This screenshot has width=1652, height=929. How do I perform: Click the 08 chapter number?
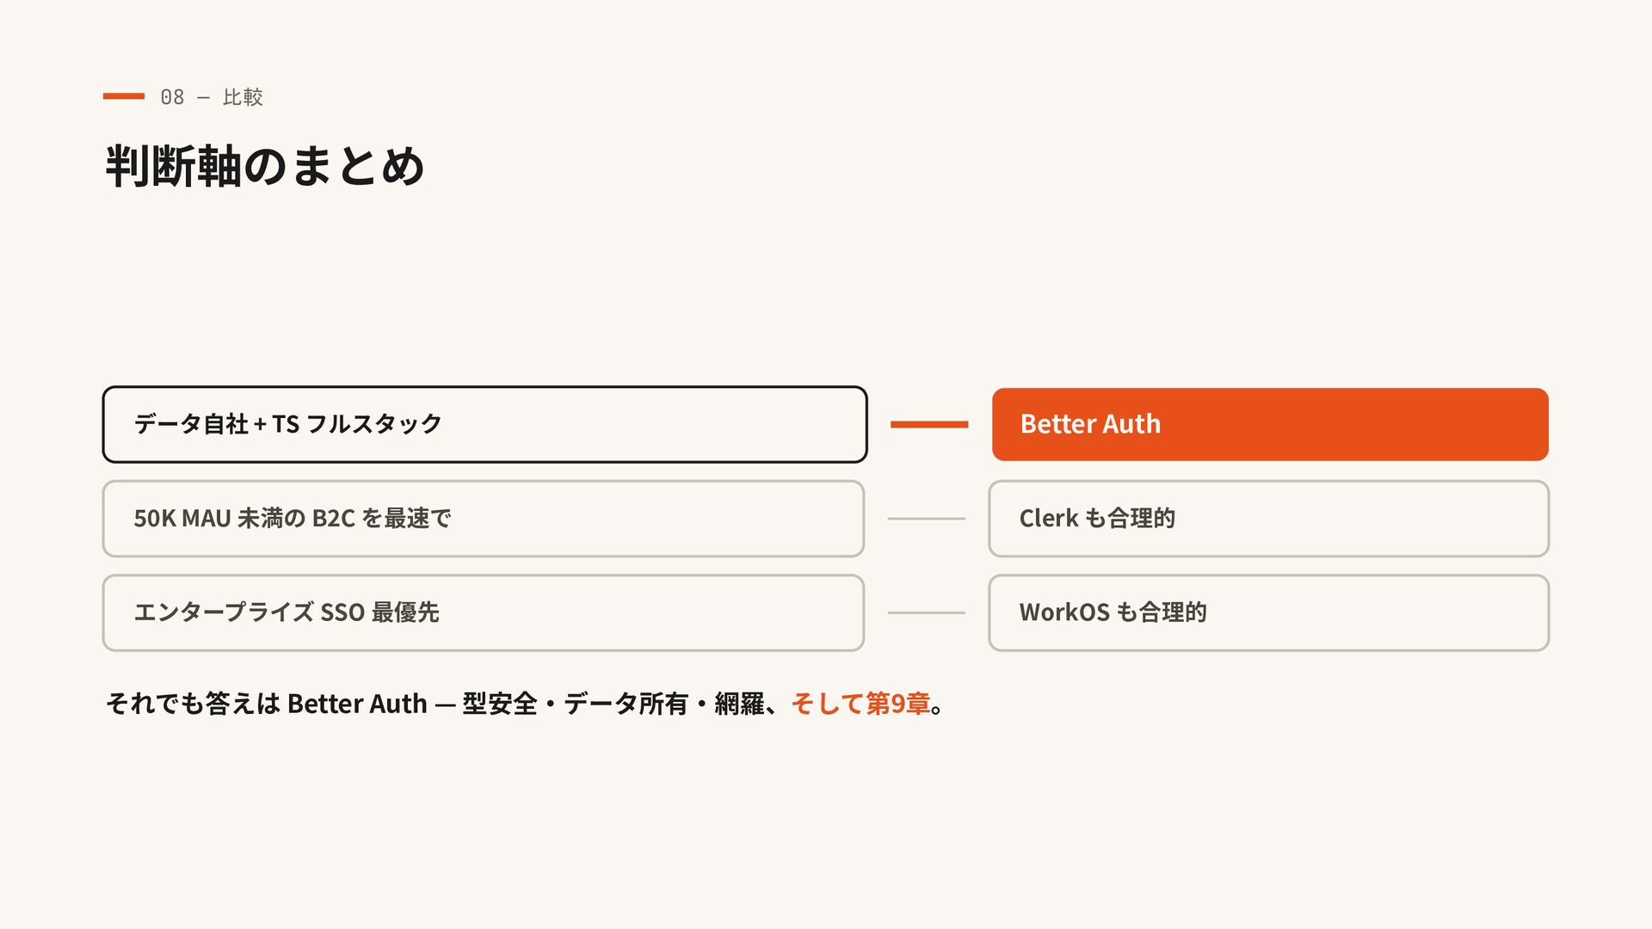pyautogui.click(x=172, y=97)
